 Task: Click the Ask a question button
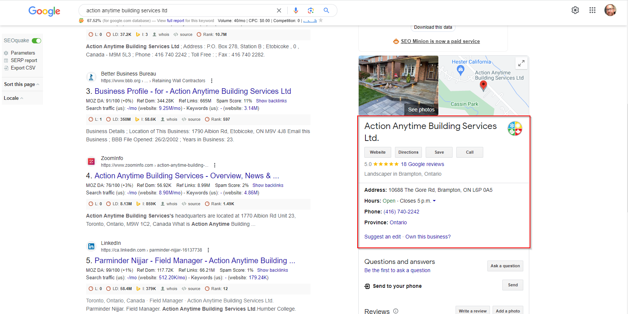[x=505, y=266]
